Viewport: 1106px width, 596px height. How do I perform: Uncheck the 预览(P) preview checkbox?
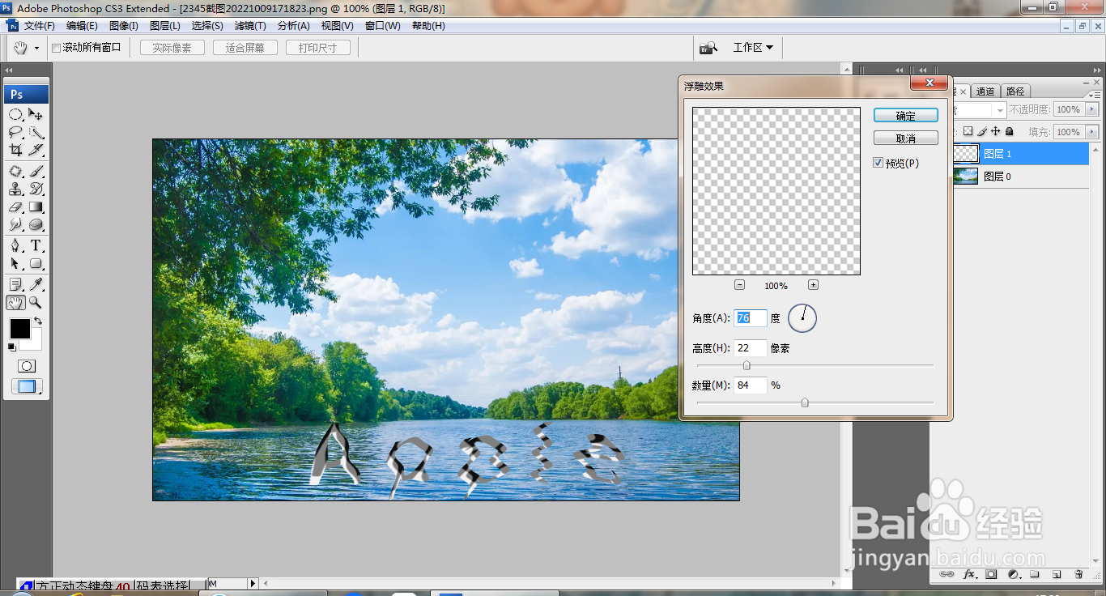click(x=878, y=163)
